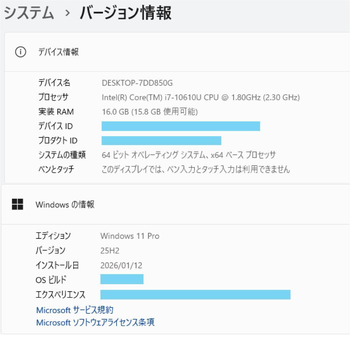Viewport: 350px width, 340px height.
Task: Select the デバイス ID field
Action: coord(181,126)
